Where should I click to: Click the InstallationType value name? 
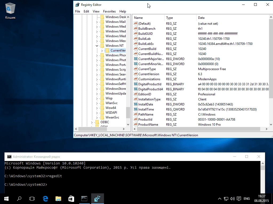tap(149, 99)
